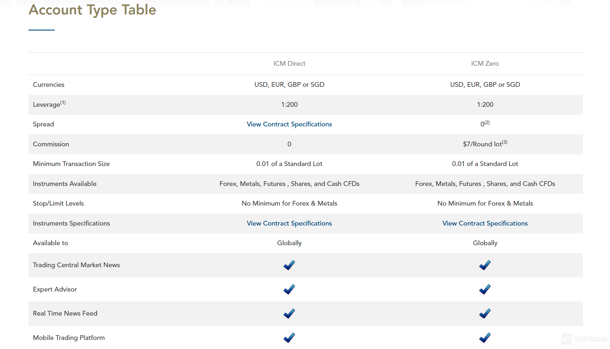The height and width of the screenshot is (349, 610).
Task: Click ICM Zero spread value 0
Action: pyautogui.click(x=485, y=124)
